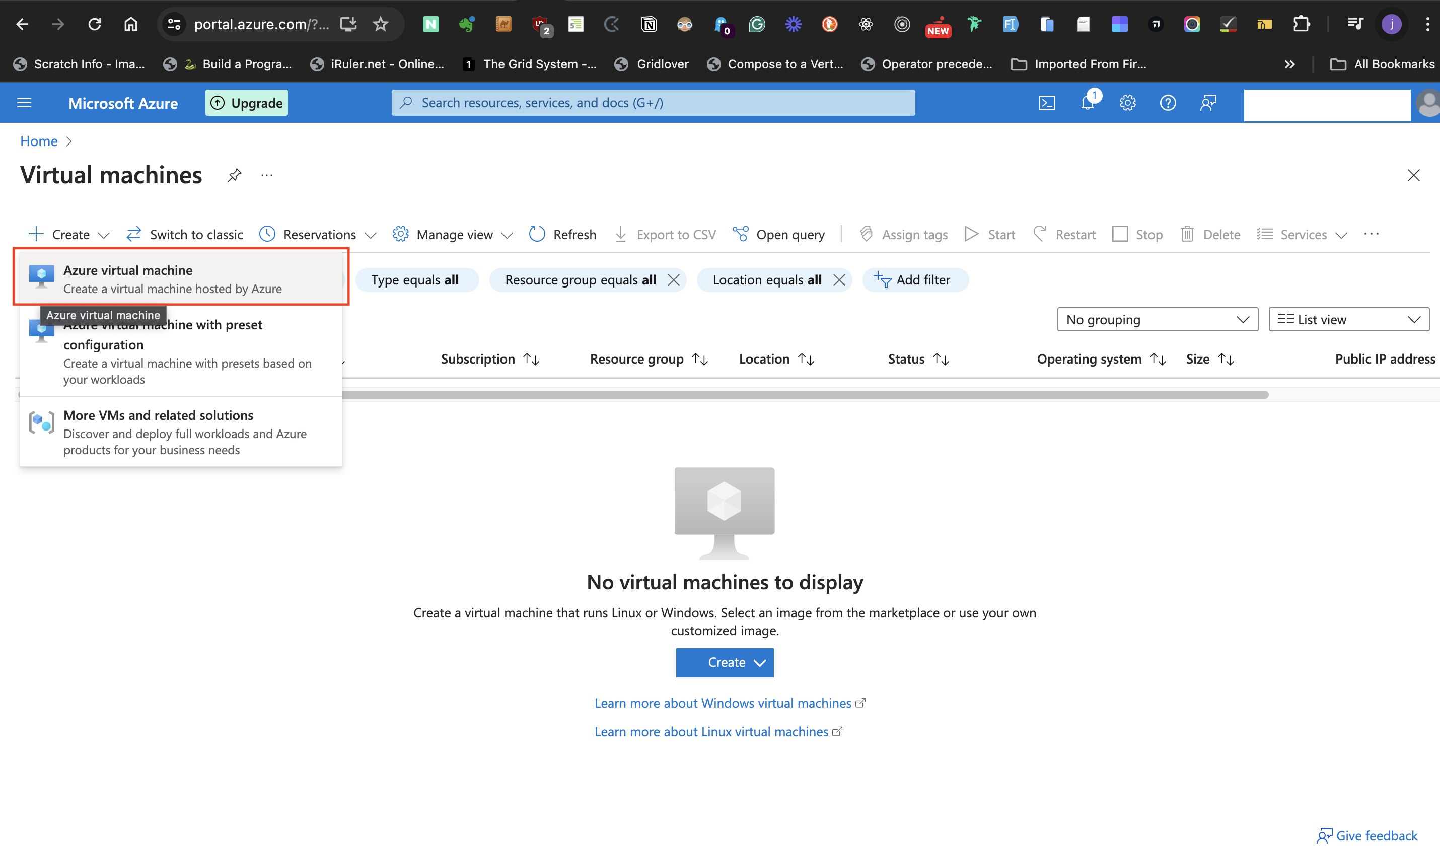Pin Virtual machines page with pushpin icon

[235, 175]
